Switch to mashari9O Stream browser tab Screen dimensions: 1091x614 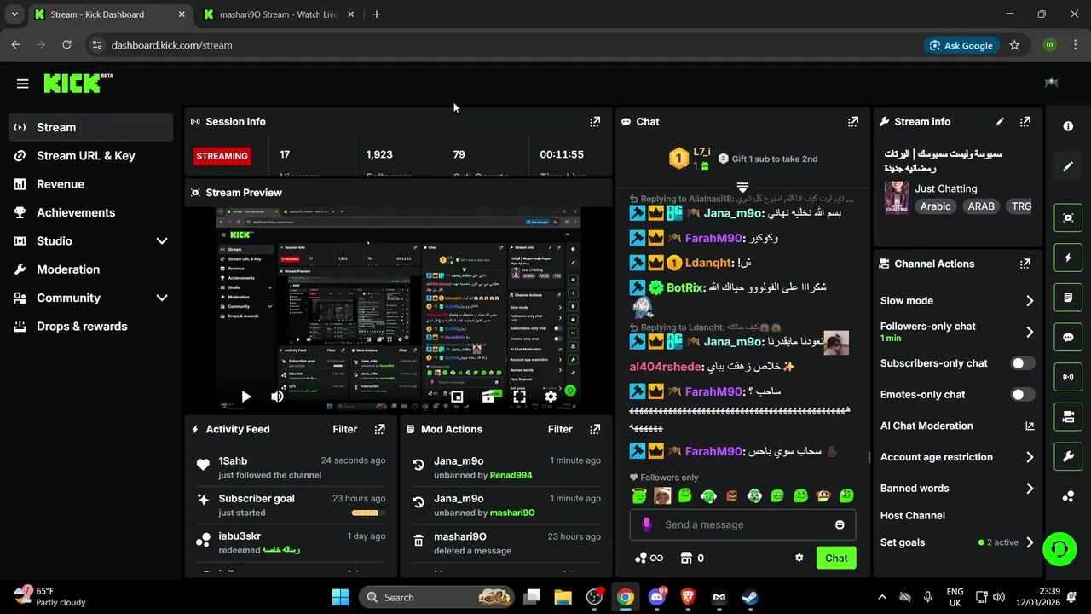coord(277,14)
